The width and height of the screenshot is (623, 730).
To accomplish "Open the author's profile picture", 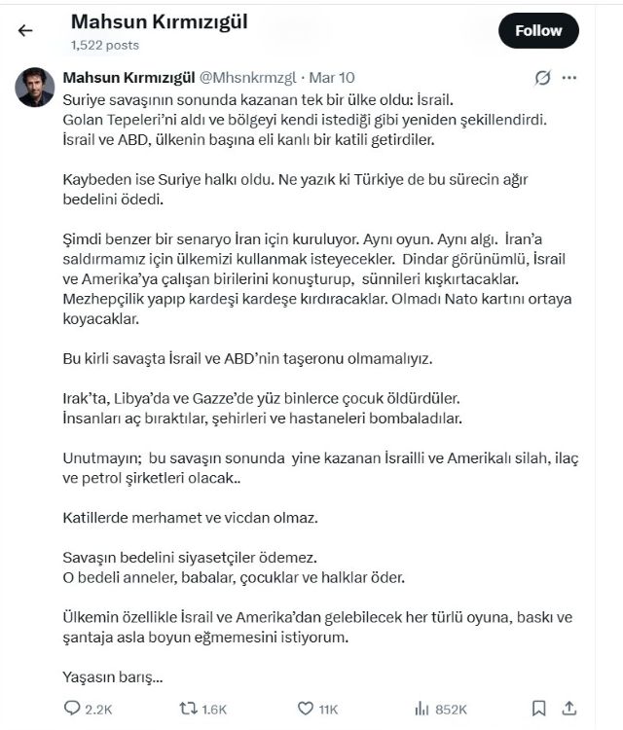I will coord(34,89).
